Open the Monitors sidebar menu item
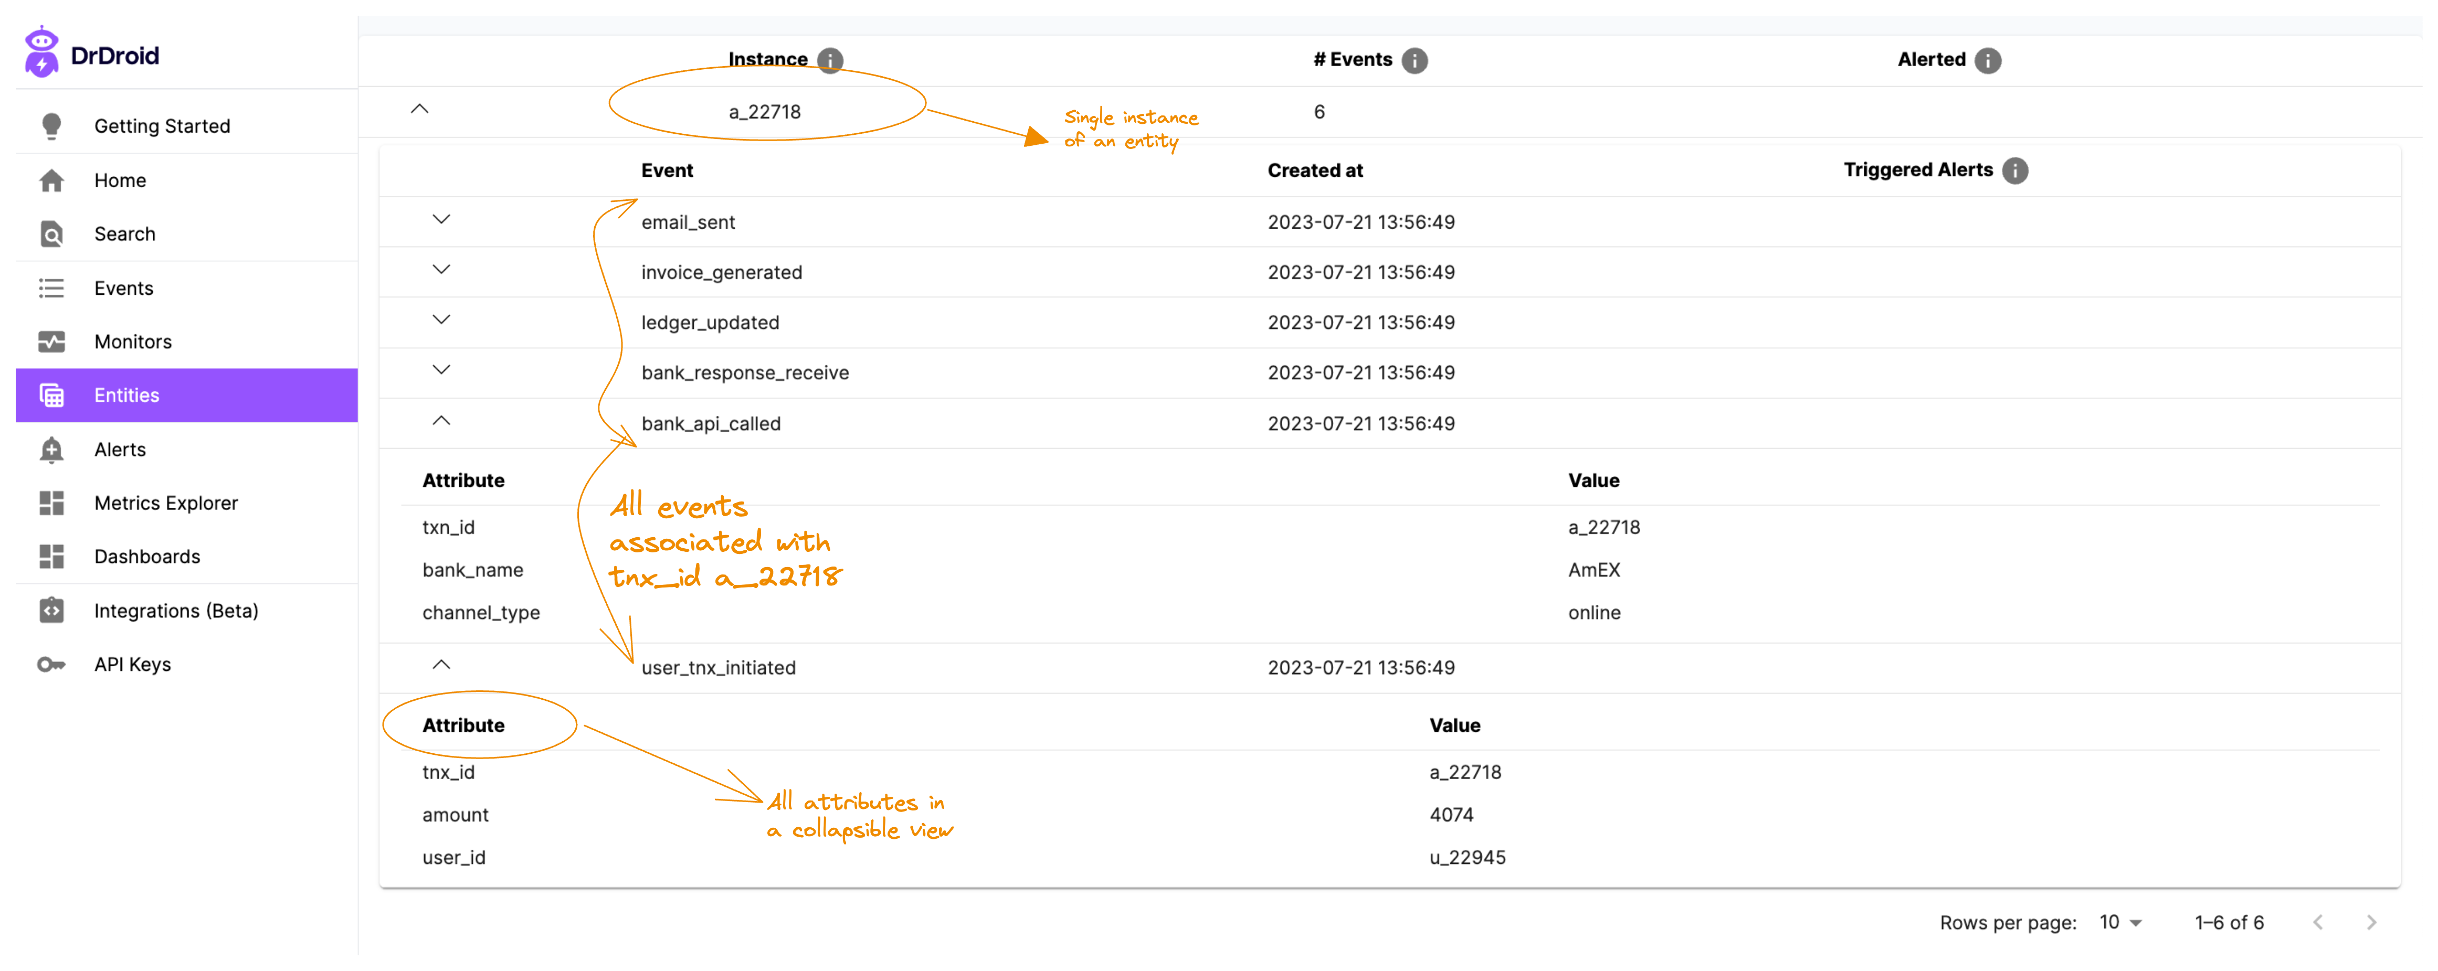2438x971 pixels. click(132, 342)
